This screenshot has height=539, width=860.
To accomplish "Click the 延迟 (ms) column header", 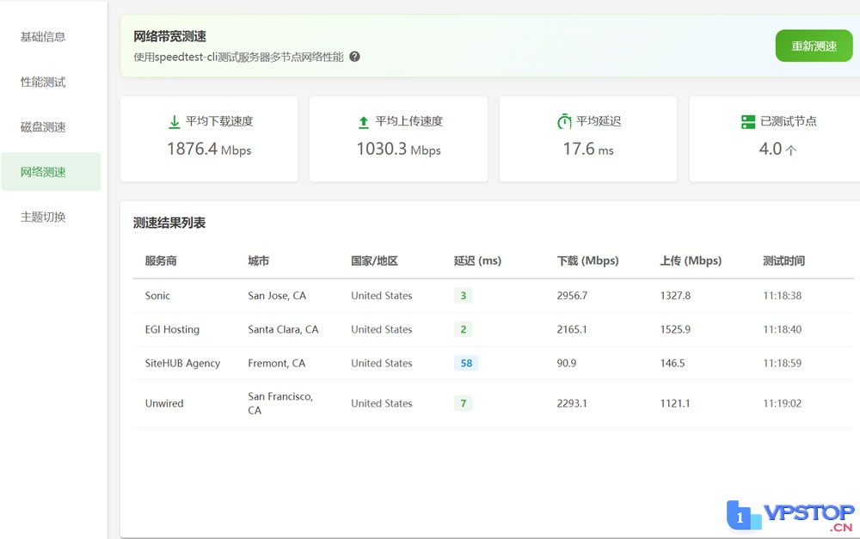I will 477,261.
